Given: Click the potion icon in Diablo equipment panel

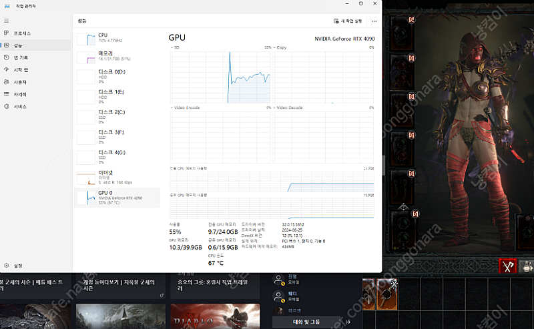Looking at the screenshot, I should pos(527,266).
